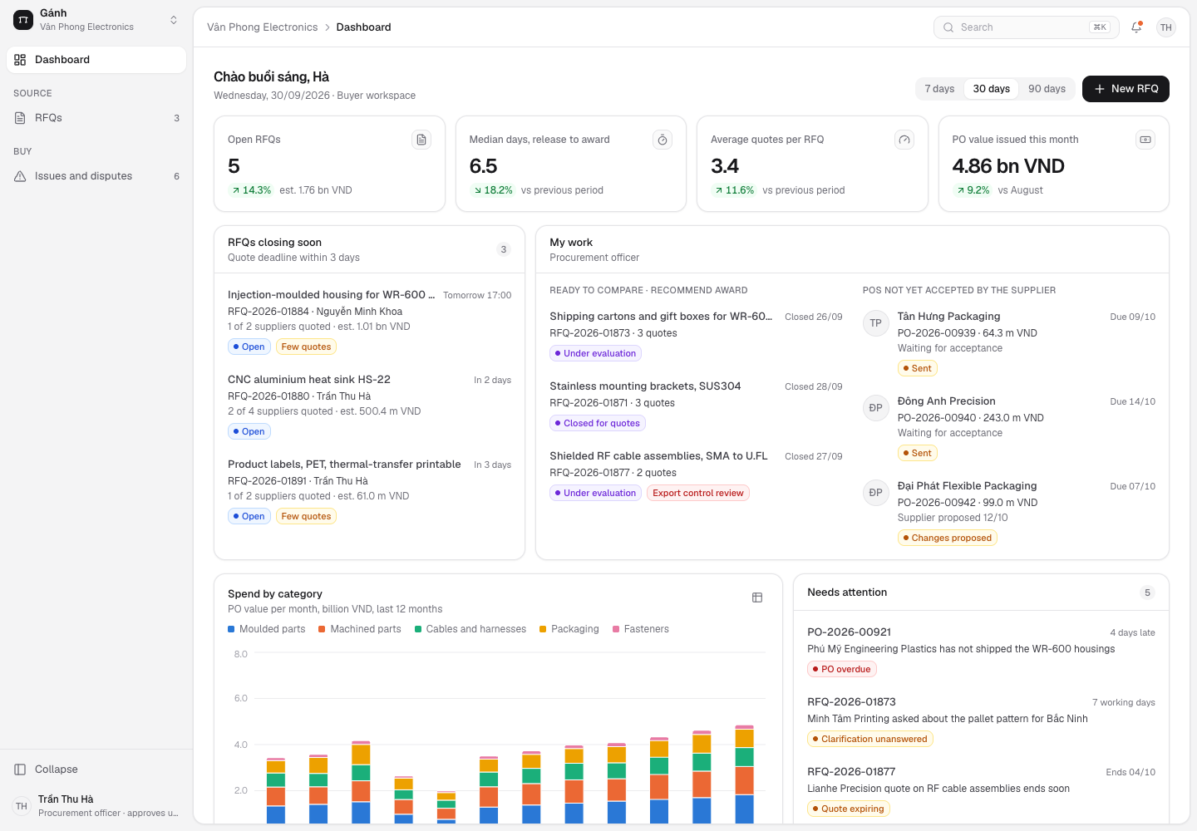The image size is (1197, 831).
Task: Click the Median days timer icon
Action: pos(663,140)
